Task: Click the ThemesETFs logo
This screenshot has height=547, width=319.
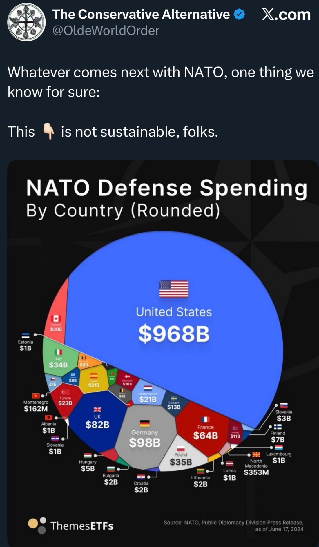Action: 71,526
